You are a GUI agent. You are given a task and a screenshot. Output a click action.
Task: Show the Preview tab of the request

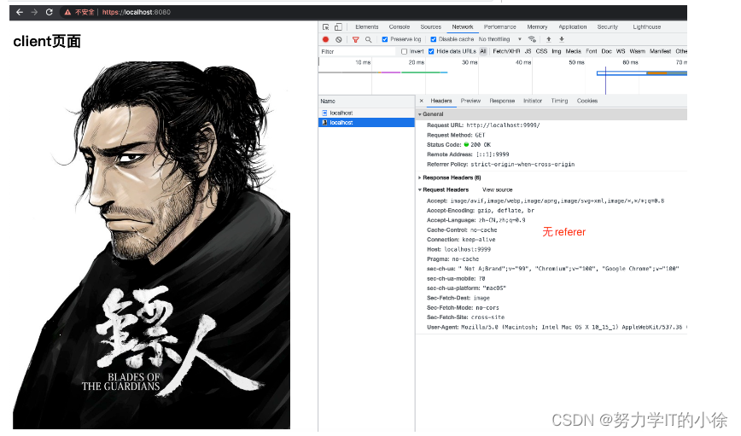click(x=470, y=101)
